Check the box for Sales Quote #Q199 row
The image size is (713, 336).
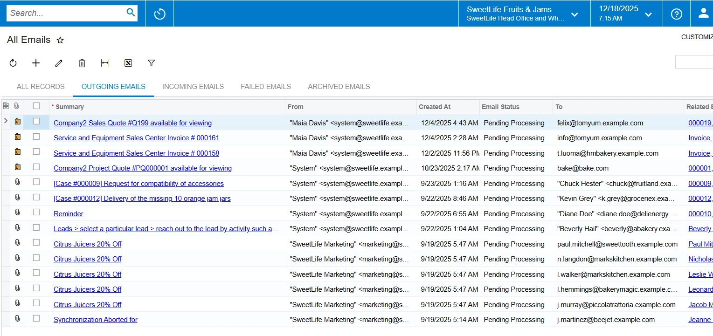point(36,121)
